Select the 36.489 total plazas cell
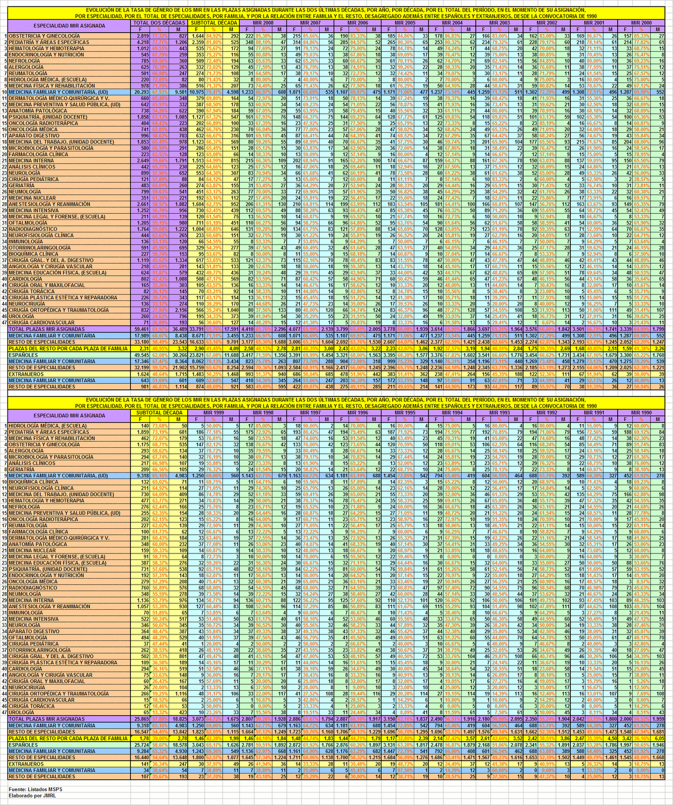673x805 pixels. pyautogui.click(x=179, y=329)
